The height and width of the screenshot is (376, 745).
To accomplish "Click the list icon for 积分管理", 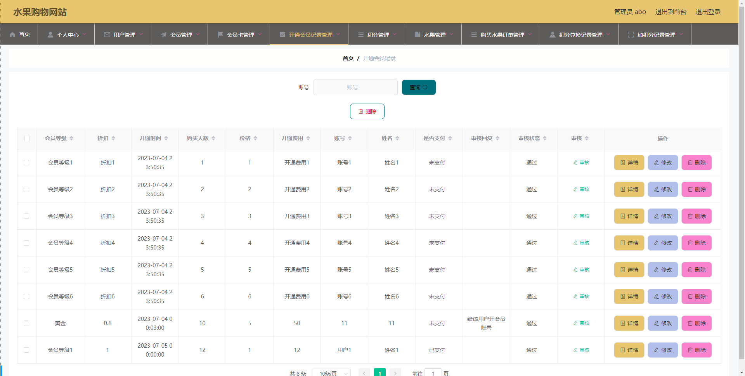I will tap(361, 35).
